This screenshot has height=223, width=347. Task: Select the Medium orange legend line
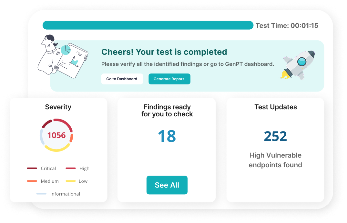pyautogui.click(x=32, y=181)
